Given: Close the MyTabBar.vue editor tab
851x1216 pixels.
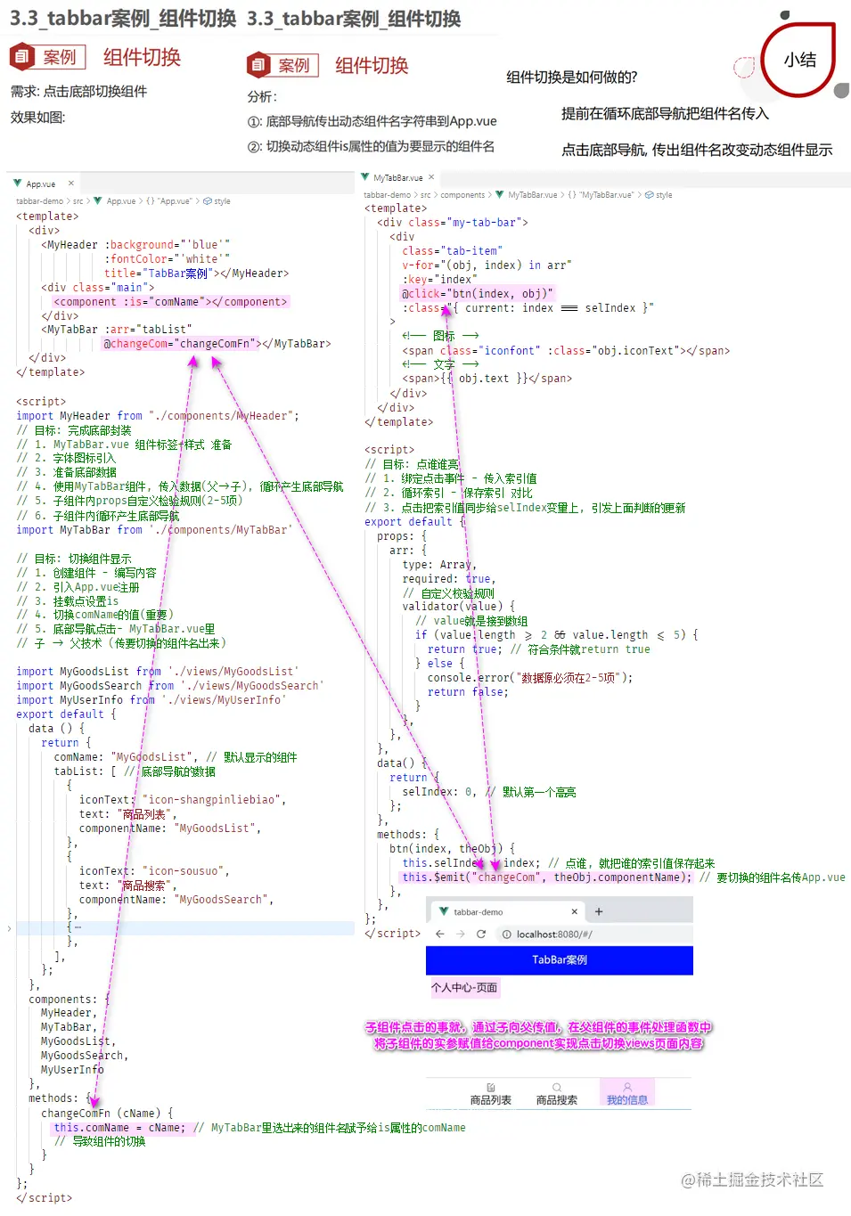Looking at the screenshot, I should [x=431, y=177].
